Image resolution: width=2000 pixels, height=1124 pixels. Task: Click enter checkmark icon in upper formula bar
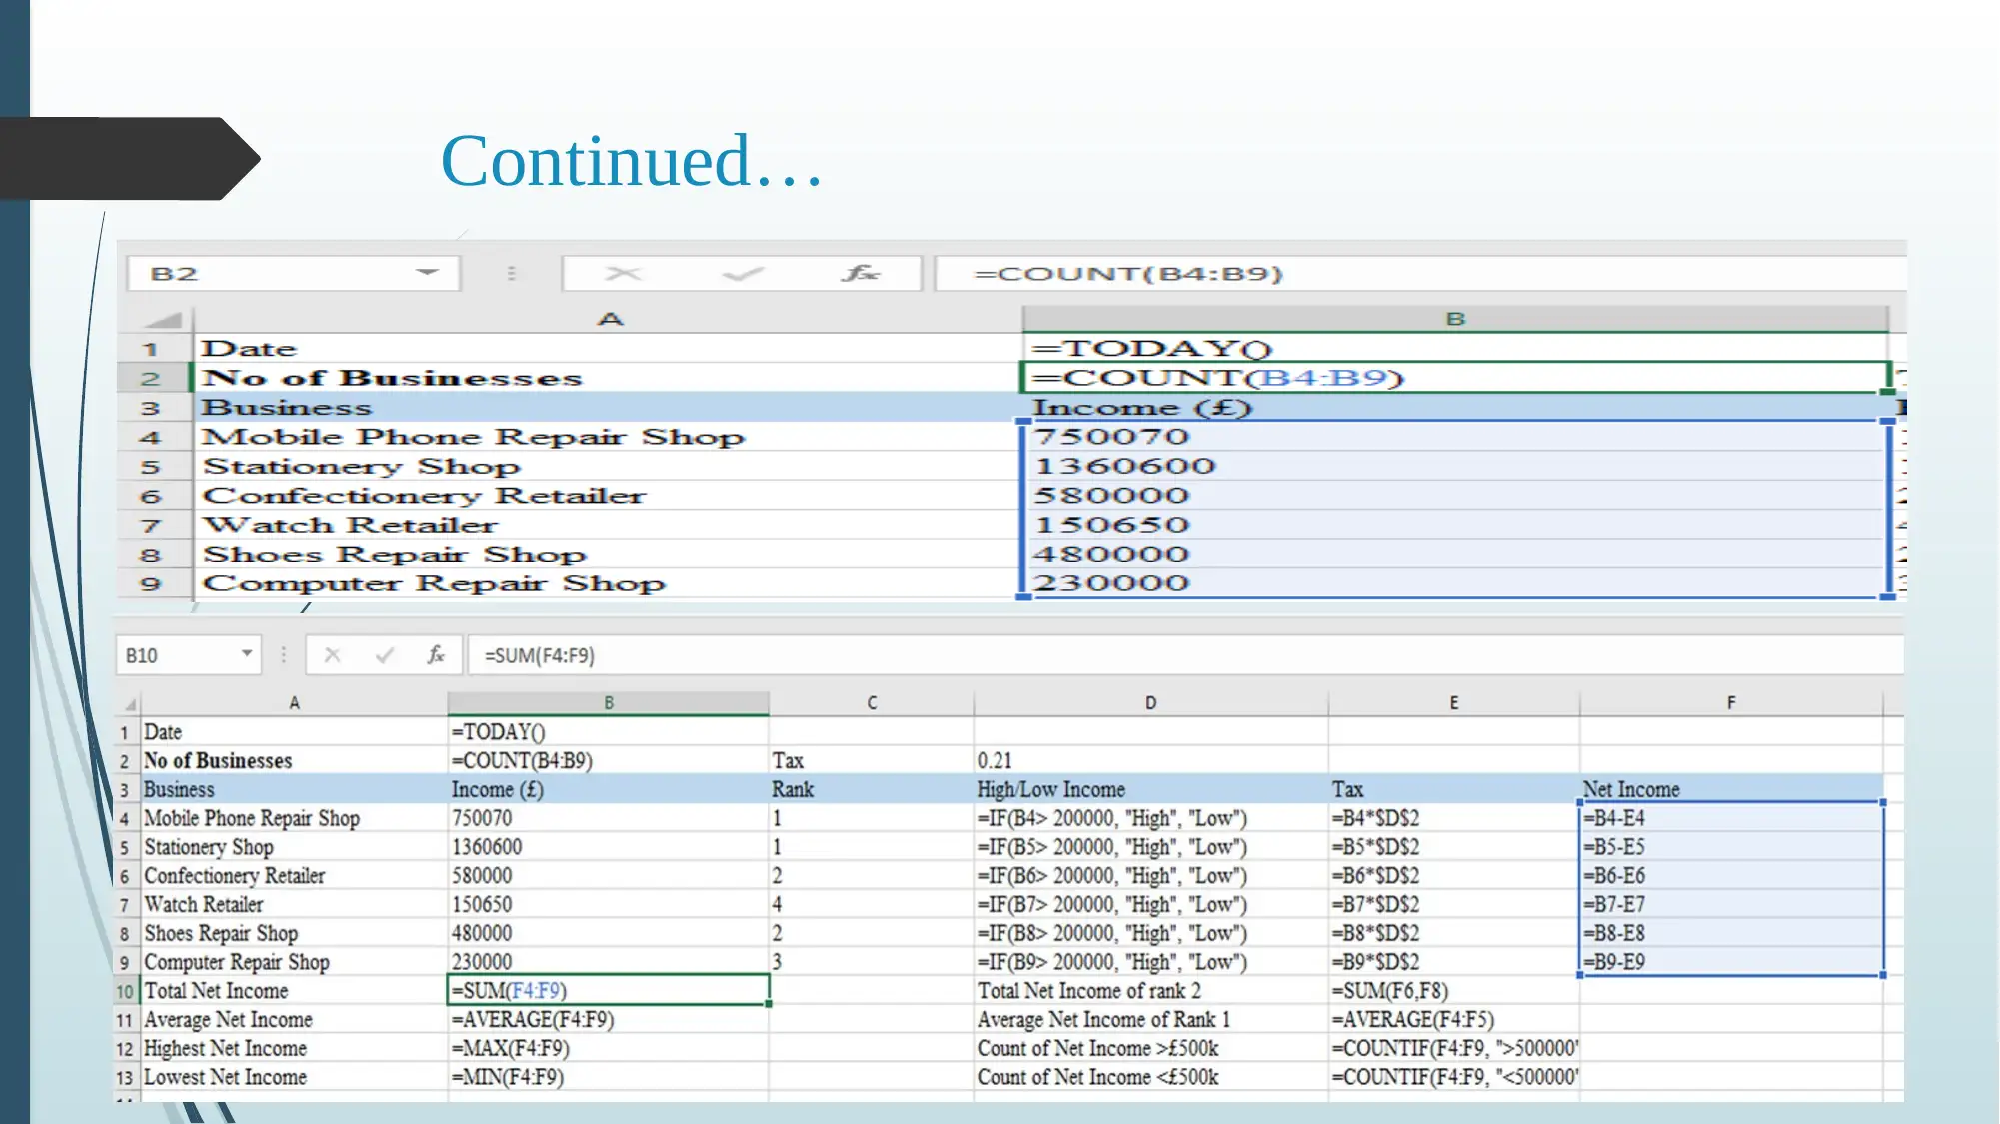pos(742,273)
